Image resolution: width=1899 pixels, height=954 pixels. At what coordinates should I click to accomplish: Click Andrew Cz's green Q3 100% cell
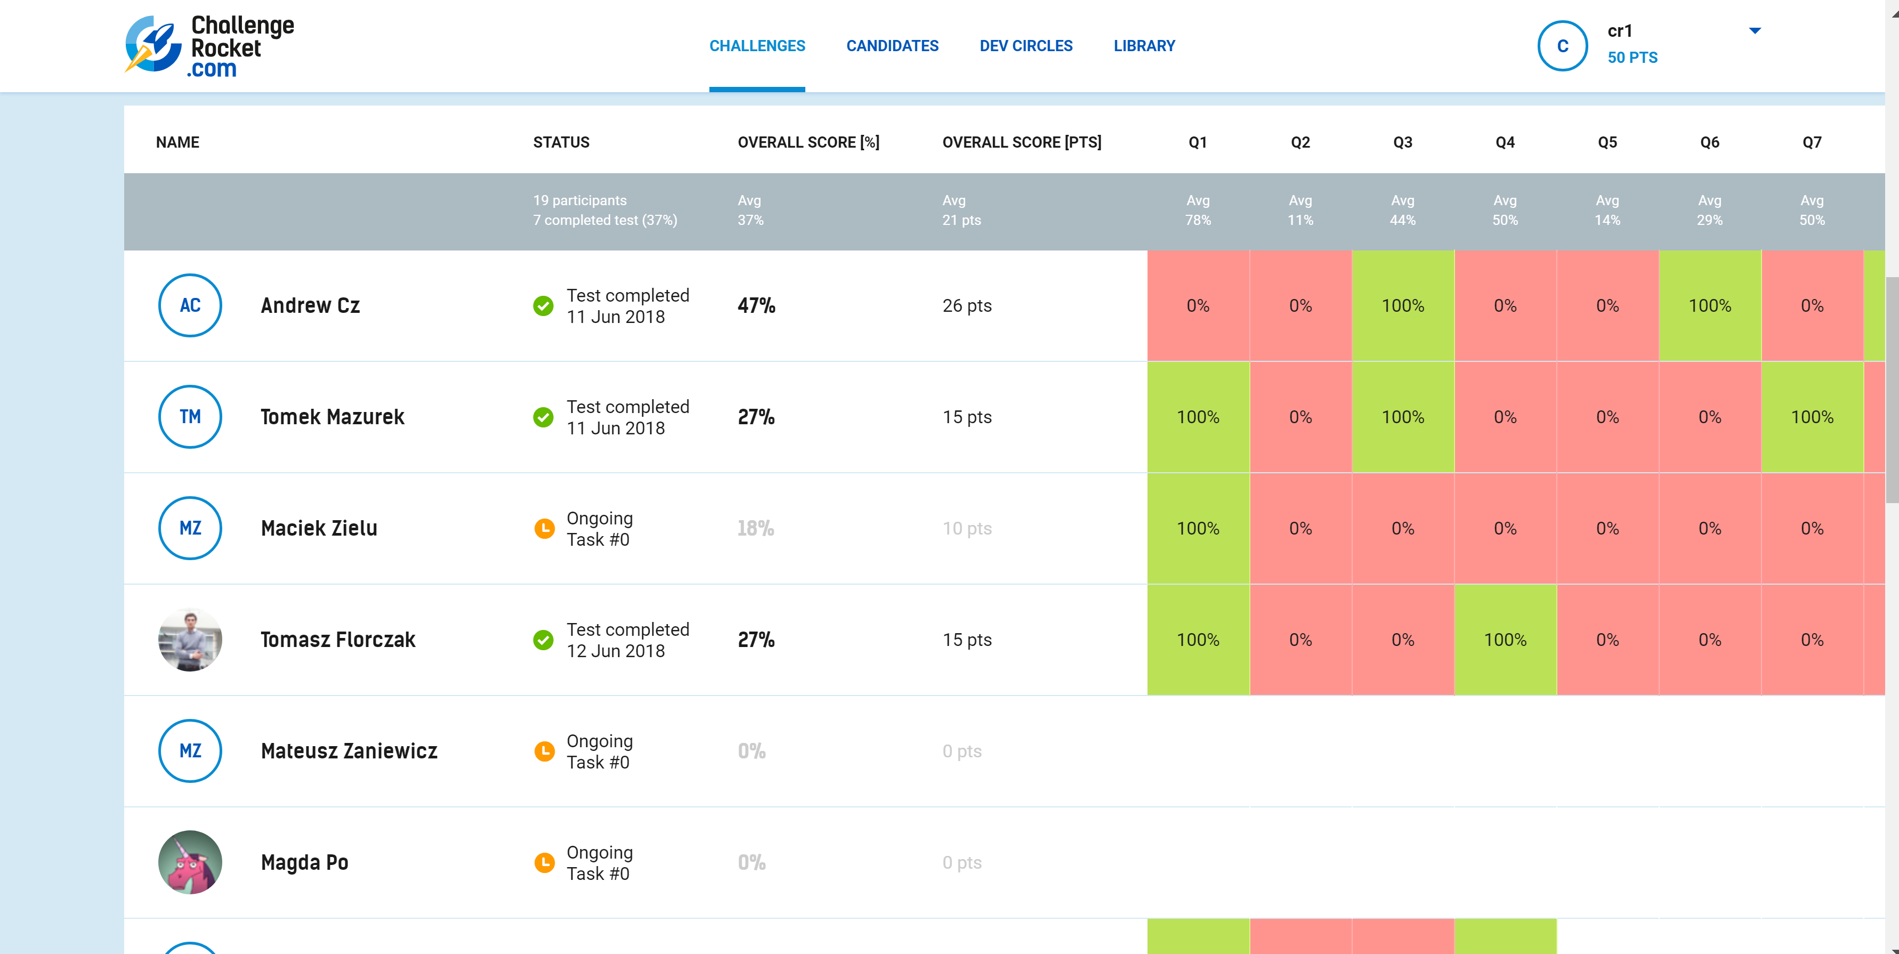click(1402, 305)
